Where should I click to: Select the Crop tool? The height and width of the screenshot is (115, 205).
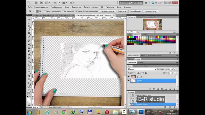[29, 33]
